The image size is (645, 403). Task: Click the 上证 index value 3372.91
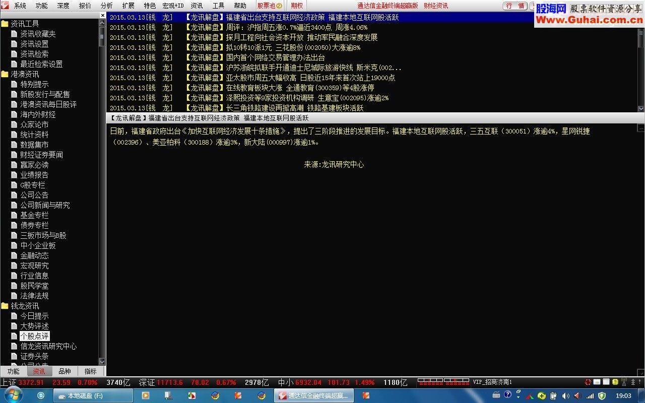click(x=31, y=382)
